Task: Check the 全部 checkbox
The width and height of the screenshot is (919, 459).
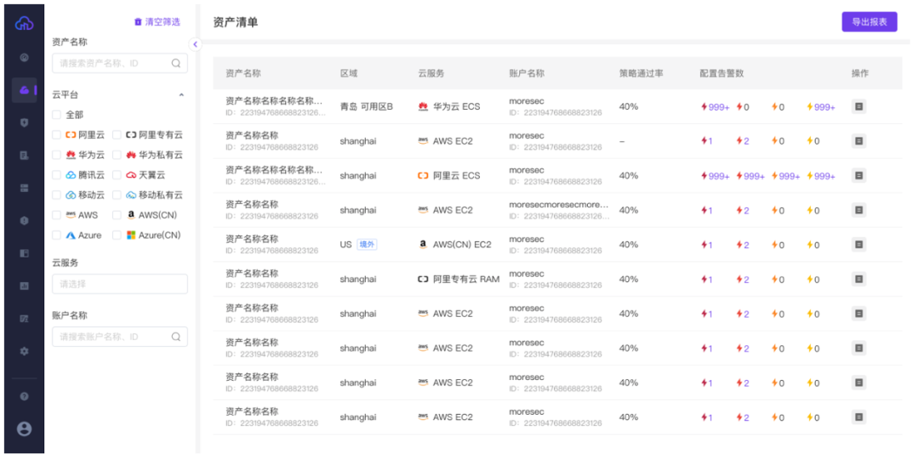Action: 56,115
